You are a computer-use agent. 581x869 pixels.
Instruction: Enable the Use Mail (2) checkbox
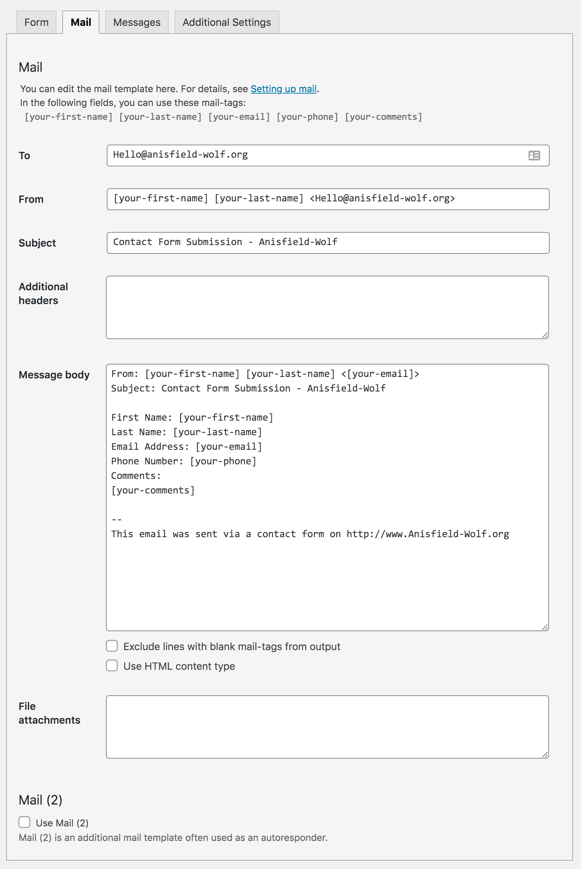(24, 822)
